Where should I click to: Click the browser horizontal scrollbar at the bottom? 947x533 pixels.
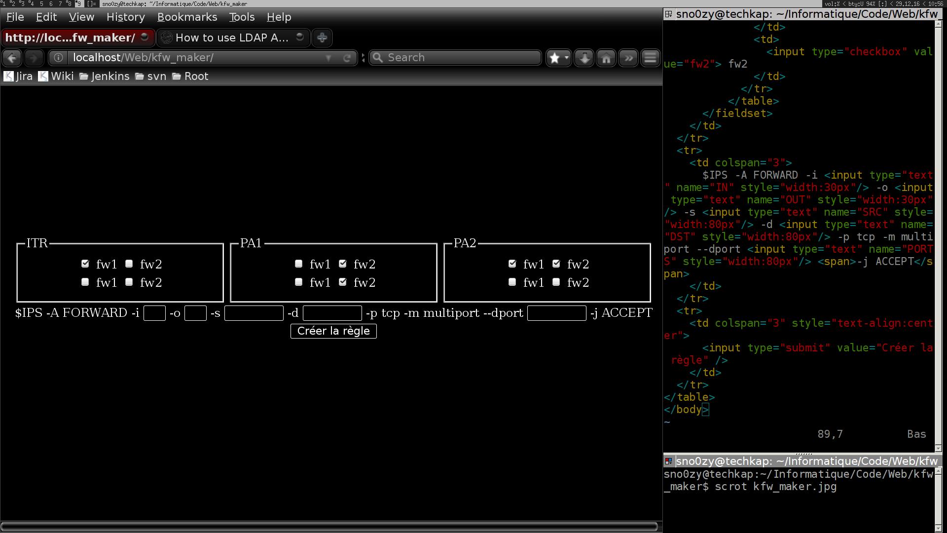coord(329,527)
